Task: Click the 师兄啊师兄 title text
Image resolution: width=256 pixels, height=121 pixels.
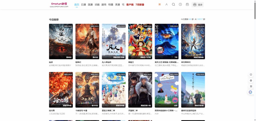Action: (x=186, y=62)
